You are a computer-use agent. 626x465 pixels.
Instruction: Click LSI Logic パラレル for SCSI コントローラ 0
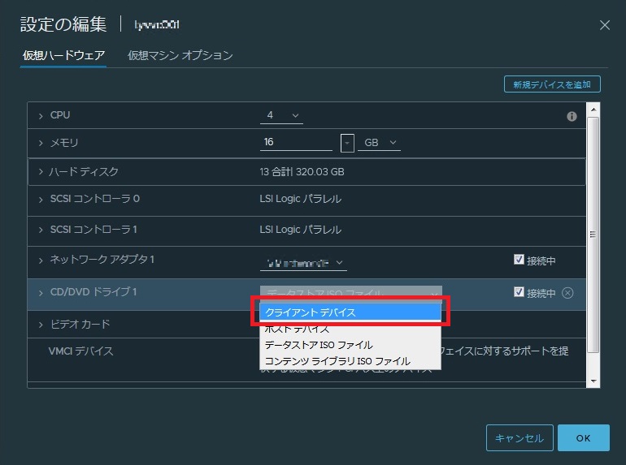pos(300,199)
